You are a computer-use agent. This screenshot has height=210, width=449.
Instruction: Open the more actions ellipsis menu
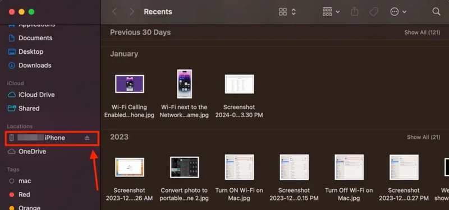(x=398, y=12)
